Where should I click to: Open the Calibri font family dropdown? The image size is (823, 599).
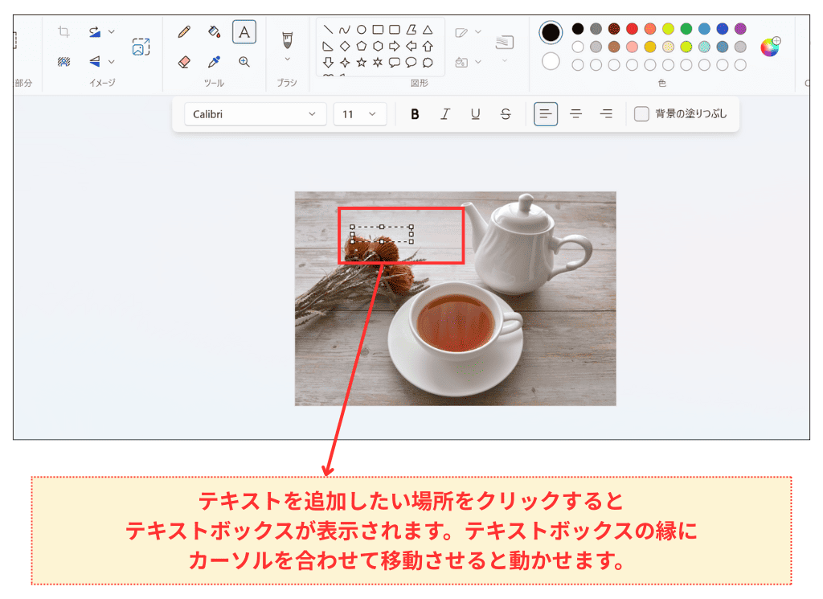pyautogui.click(x=254, y=113)
